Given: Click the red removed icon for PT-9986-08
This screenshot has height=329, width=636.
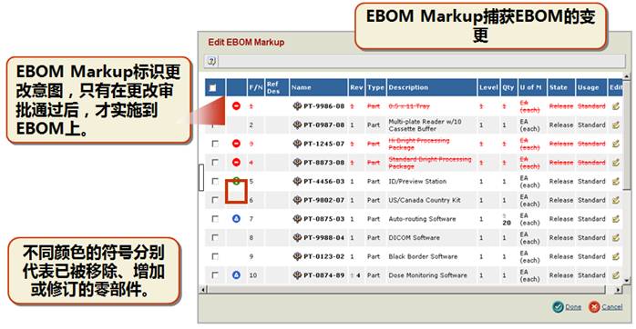Looking at the screenshot, I should pyautogui.click(x=236, y=106).
